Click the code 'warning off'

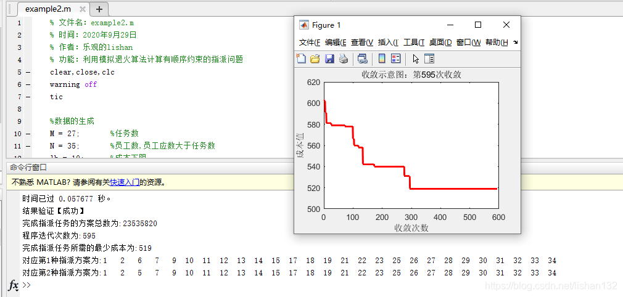click(73, 84)
